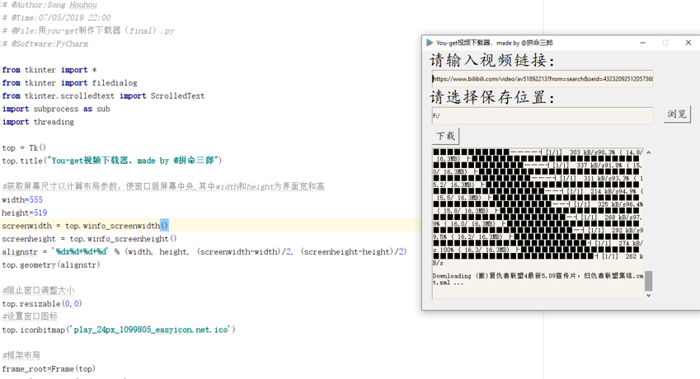The image size is (700, 379).
Task: Click the save location field showing F:/
Action: coord(543,116)
